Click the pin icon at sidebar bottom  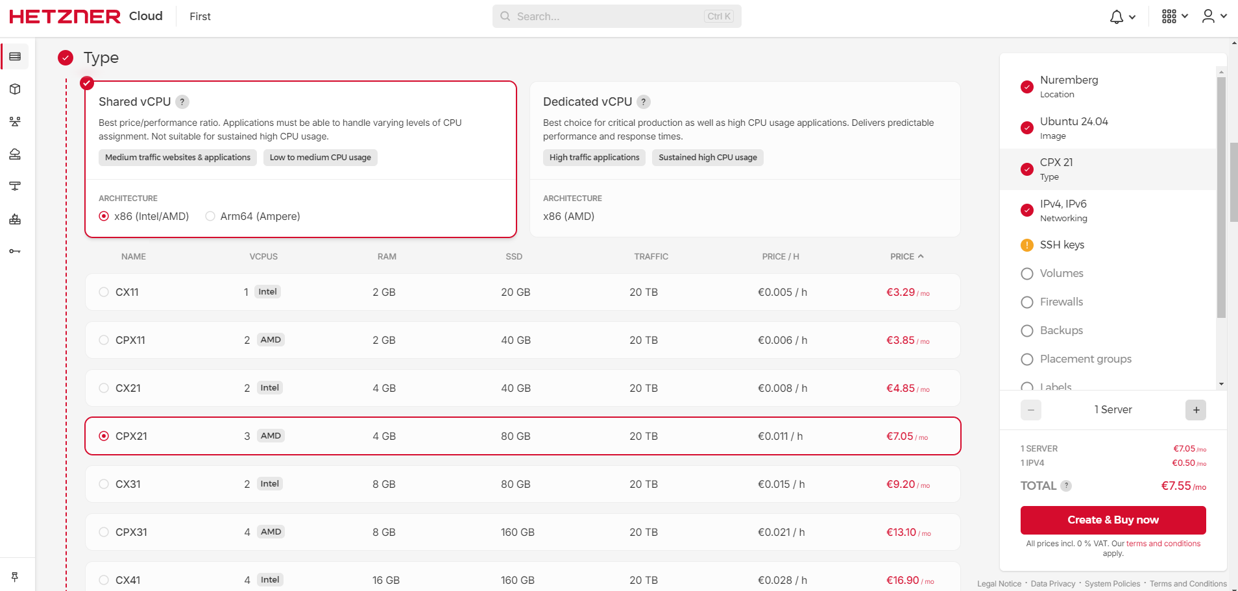(x=15, y=577)
